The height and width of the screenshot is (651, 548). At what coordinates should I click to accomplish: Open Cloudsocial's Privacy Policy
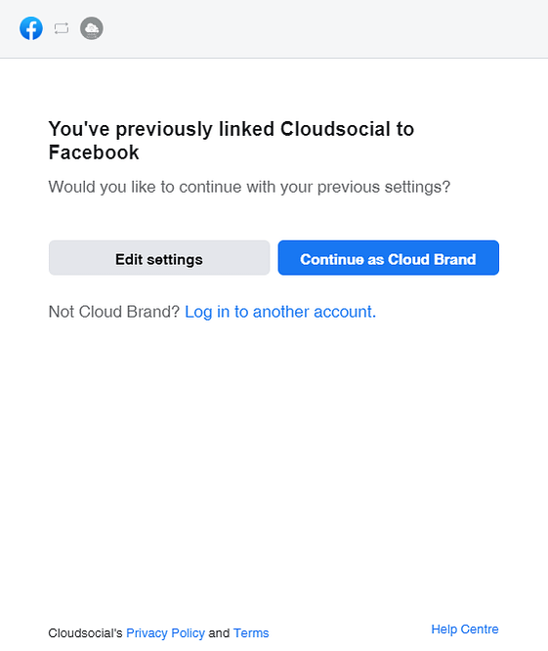(x=165, y=632)
